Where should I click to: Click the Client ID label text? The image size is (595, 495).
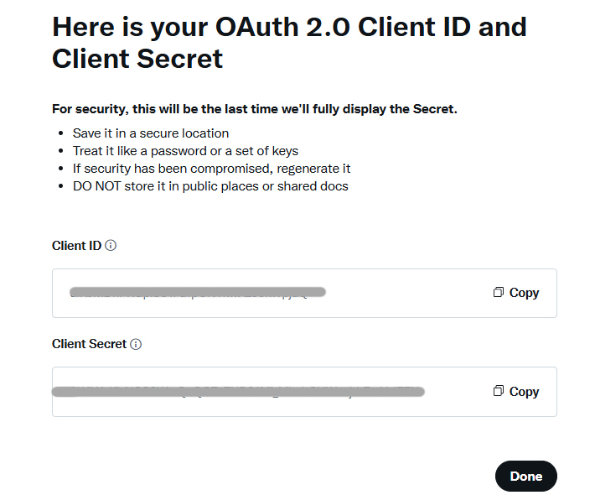76,246
